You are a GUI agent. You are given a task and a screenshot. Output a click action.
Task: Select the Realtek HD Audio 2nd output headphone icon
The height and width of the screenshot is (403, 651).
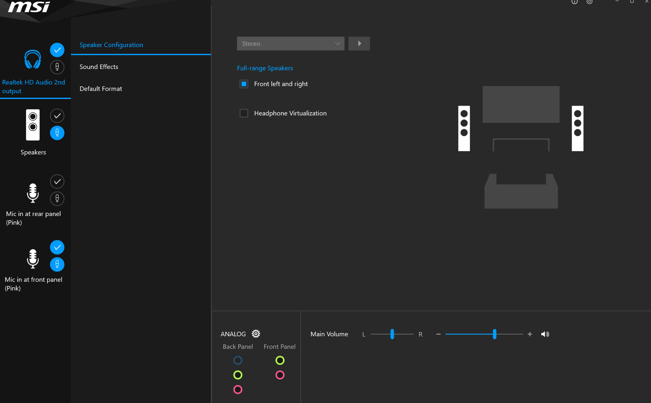click(33, 59)
